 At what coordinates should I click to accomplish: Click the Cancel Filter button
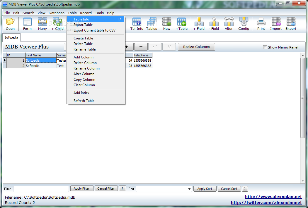[x=106, y=189]
